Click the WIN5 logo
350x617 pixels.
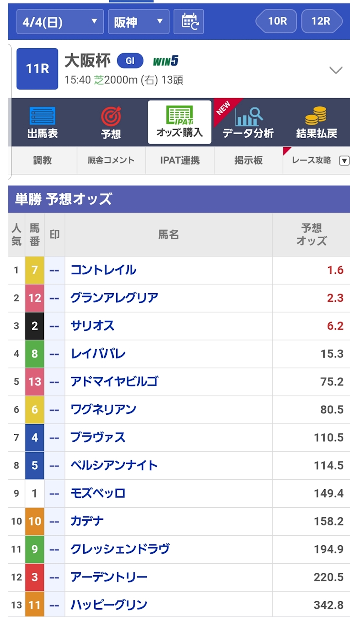point(166,61)
